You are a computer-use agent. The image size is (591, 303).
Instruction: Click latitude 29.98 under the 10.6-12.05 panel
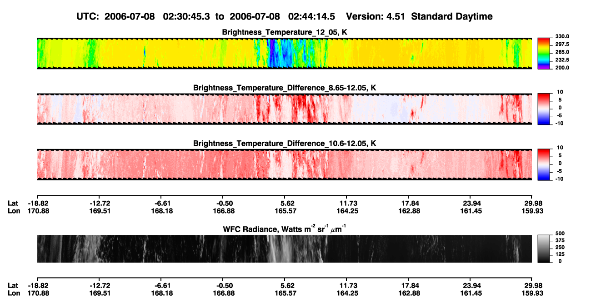534,203
